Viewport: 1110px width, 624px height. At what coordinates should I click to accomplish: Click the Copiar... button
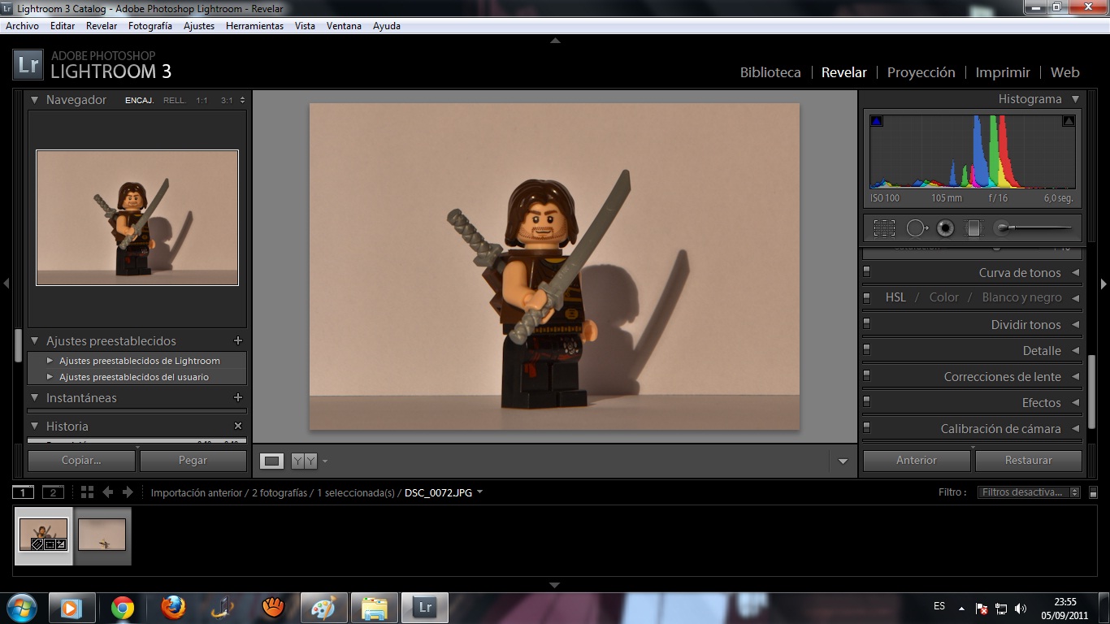pyautogui.click(x=81, y=461)
